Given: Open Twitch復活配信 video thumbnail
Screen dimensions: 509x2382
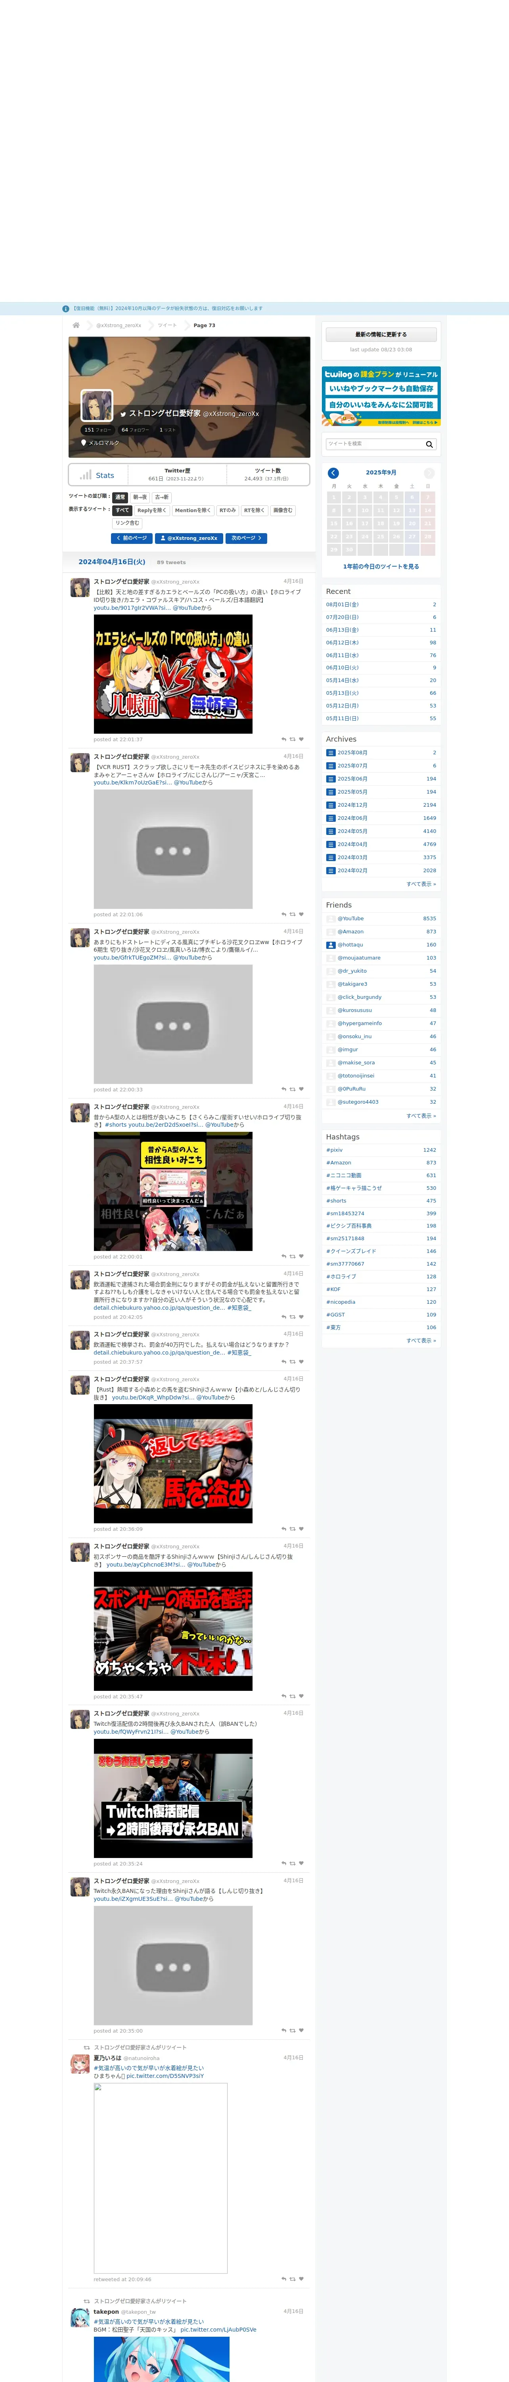Looking at the screenshot, I should point(173,1798).
